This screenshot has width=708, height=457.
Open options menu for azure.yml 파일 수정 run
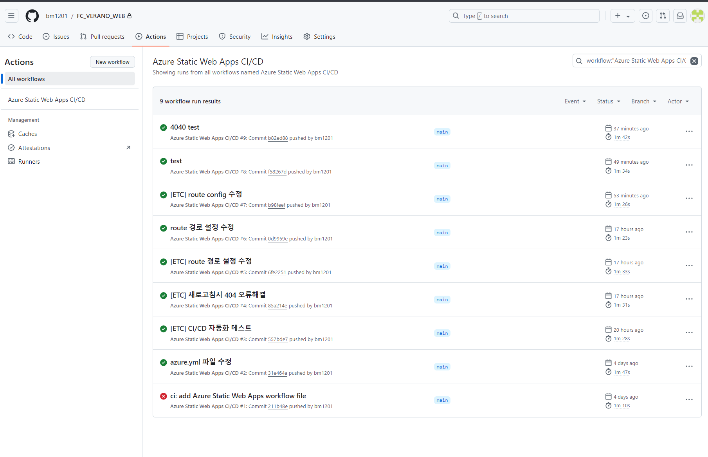pyautogui.click(x=689, y=367)
